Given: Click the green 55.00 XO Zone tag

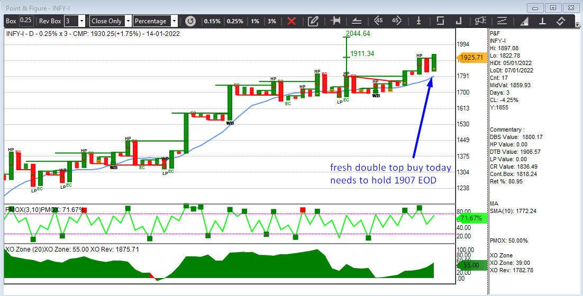Looking at the screenshot, I should (x=471, y=265).
